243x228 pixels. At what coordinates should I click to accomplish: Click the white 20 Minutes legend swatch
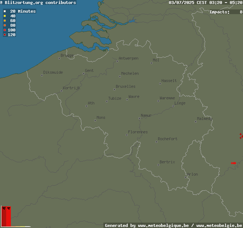5,11
